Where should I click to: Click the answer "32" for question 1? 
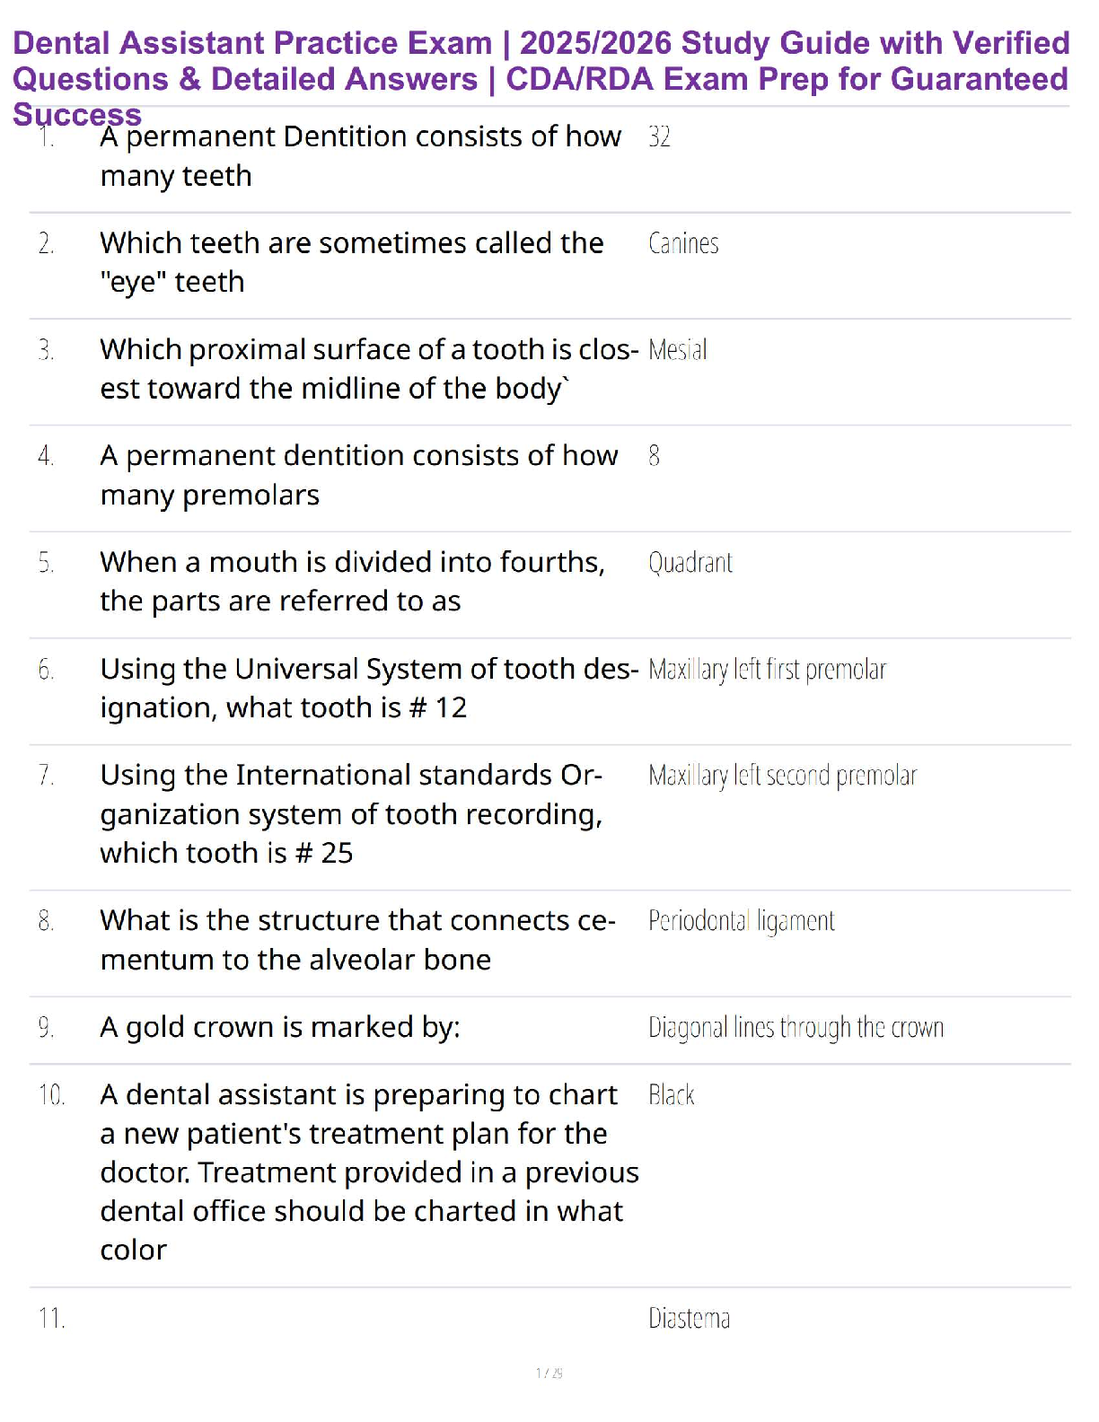click(x=659, y=136)
